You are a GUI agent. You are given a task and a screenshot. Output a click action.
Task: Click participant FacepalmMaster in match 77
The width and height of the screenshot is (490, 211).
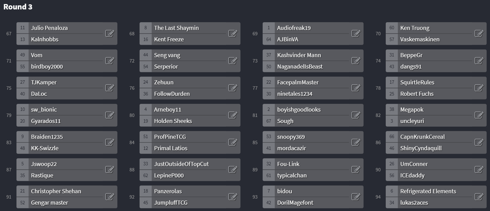point(298,82)
